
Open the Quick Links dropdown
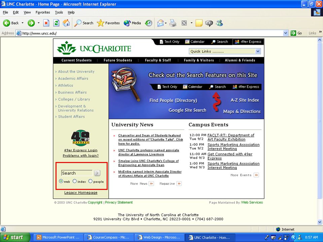tap(225, 51)
